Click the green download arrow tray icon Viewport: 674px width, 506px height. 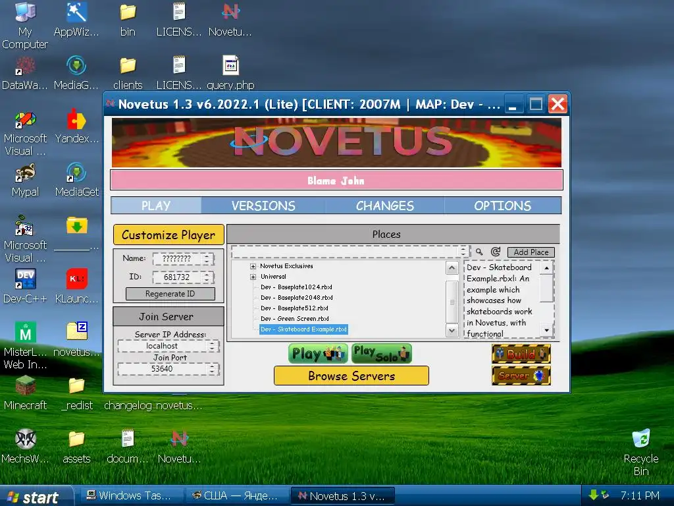click(x=594, y=495)
